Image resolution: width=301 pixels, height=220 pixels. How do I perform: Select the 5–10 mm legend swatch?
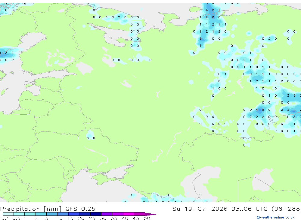pos(52,214)
